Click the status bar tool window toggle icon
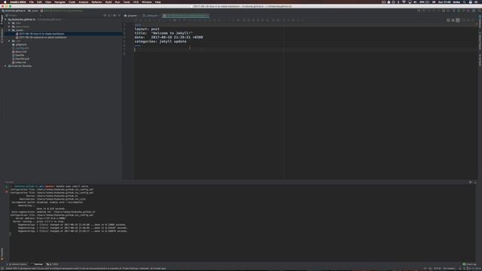The width and height of the screenshot is (482, 271). (x=2, y=269)
